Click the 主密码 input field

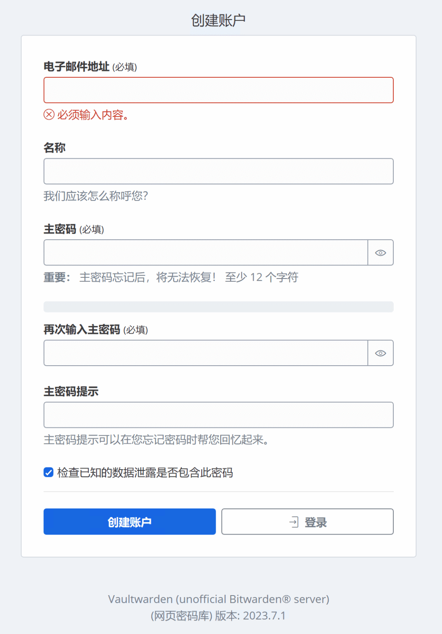[205, 252]
